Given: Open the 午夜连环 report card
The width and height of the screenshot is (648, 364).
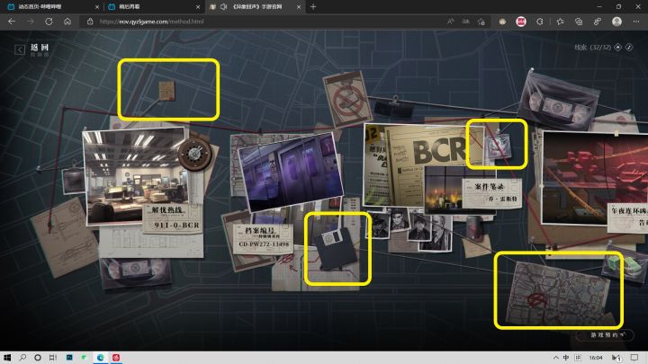Looking at the screenshot, I should click(x=628, y=218).
